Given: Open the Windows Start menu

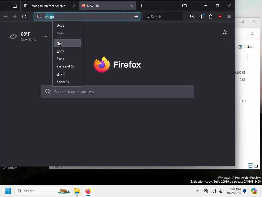Looking at the screenshot, I should click(x=8, y=191).
